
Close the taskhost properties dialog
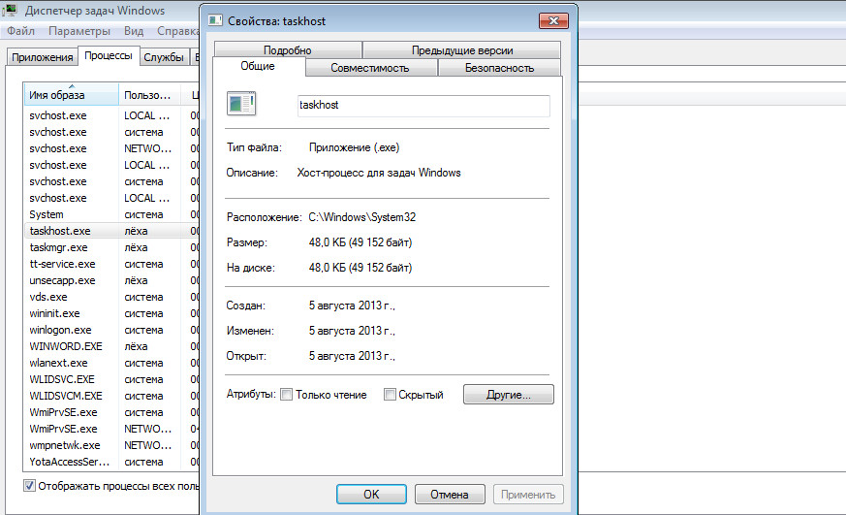tap(553, 21)
